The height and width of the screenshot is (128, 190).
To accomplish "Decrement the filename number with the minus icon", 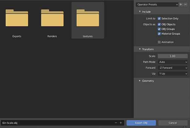I will click(x=116, y=123).
